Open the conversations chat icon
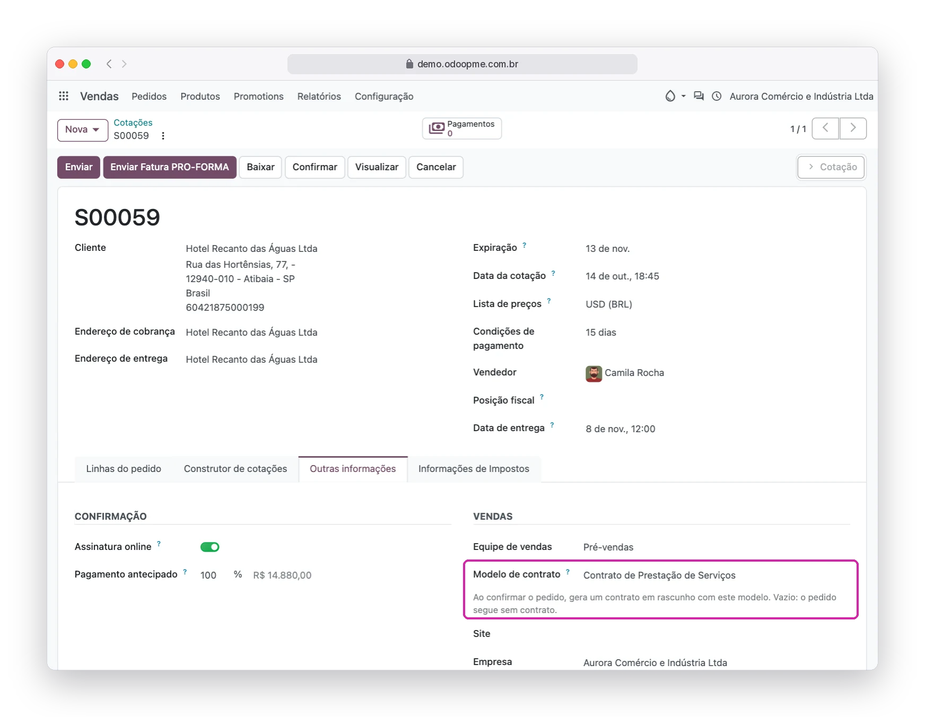This screenshot has width=925, height=717. pyautogui.click(x=699, y=96)
